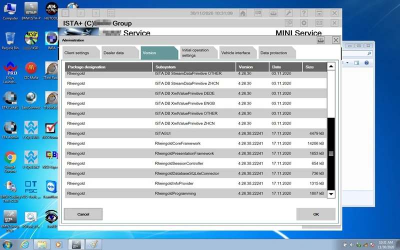This screenshot has height=250, width=400.
Task: Switch to Dealer data tab
Action: coord(120,53)
